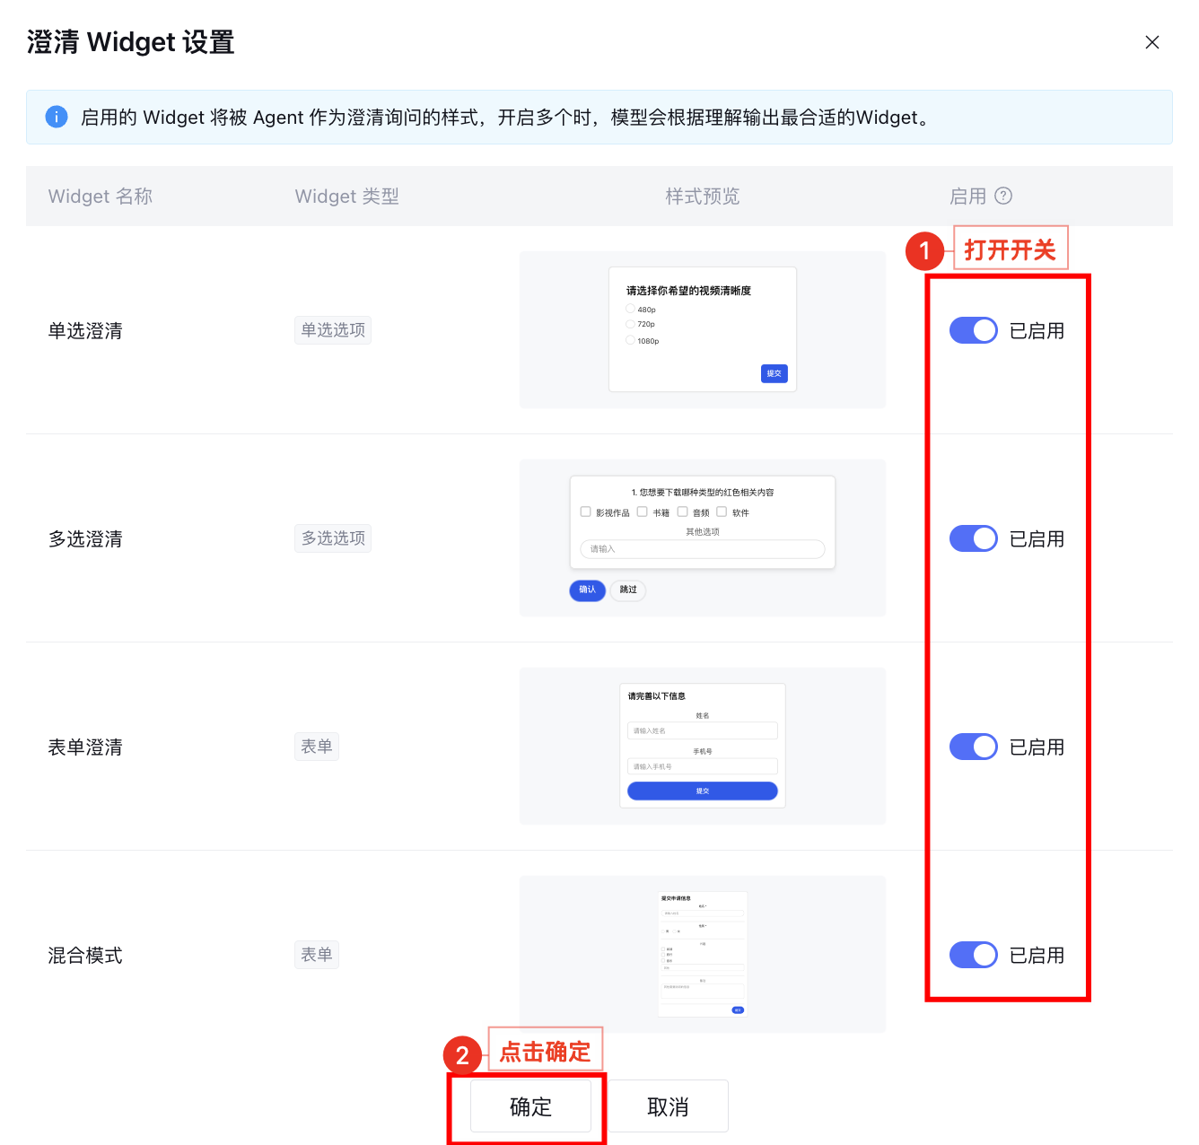Click the red step 1 badge

(x=924, y=251)
